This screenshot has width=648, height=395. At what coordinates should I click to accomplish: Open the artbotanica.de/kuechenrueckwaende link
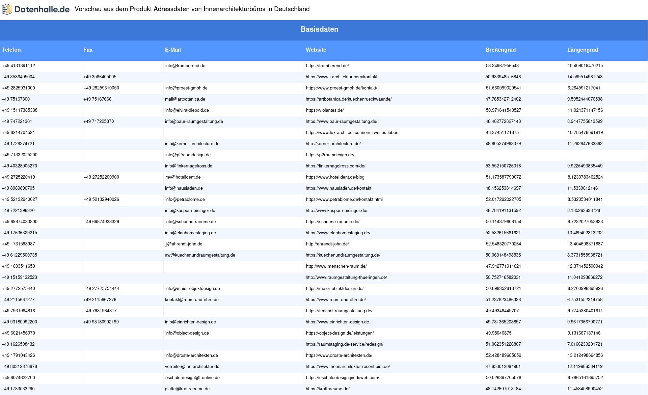(349, 99)
